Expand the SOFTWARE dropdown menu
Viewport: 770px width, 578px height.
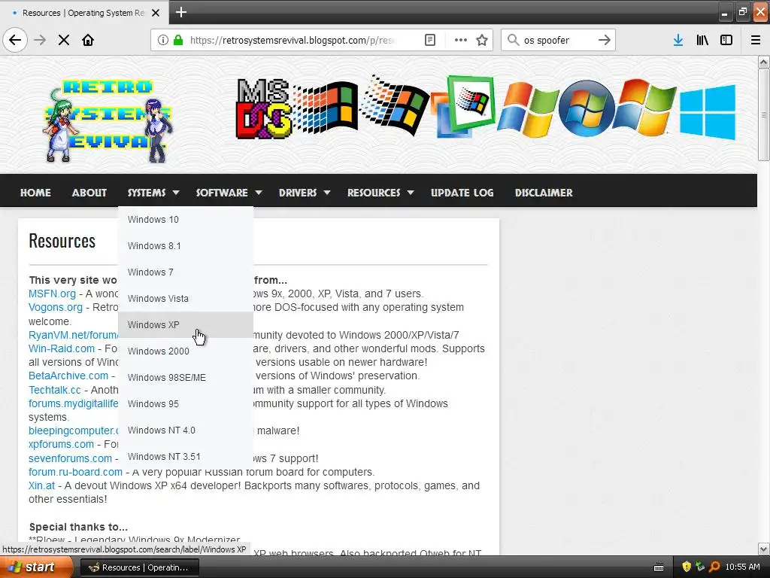tap(229, 193)
